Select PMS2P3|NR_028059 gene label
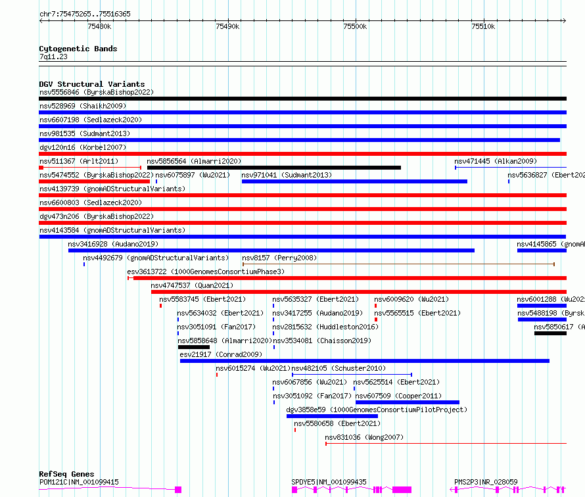Viewport: 585px width, 497px height. click(x=486, y=482)
